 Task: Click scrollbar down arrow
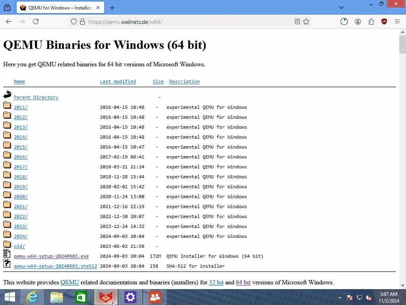point(402,286)
